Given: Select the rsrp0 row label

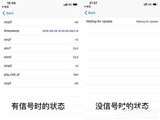Looking at the screenshot, I should coord(8,22).
